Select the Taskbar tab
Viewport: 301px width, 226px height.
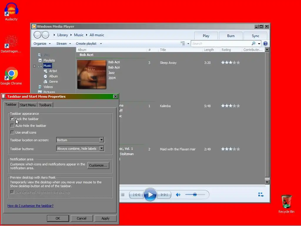coord(11,104)
